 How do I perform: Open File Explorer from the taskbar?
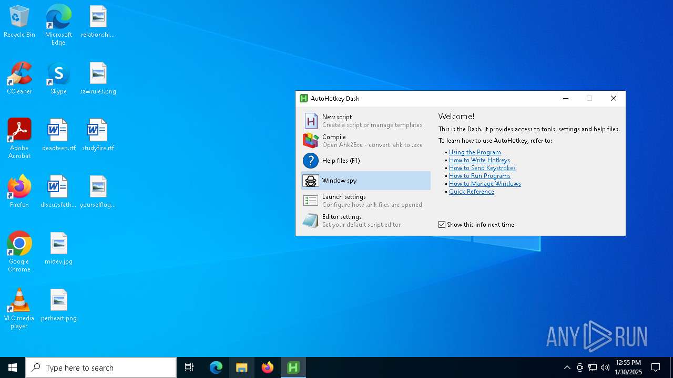[242, 367]
